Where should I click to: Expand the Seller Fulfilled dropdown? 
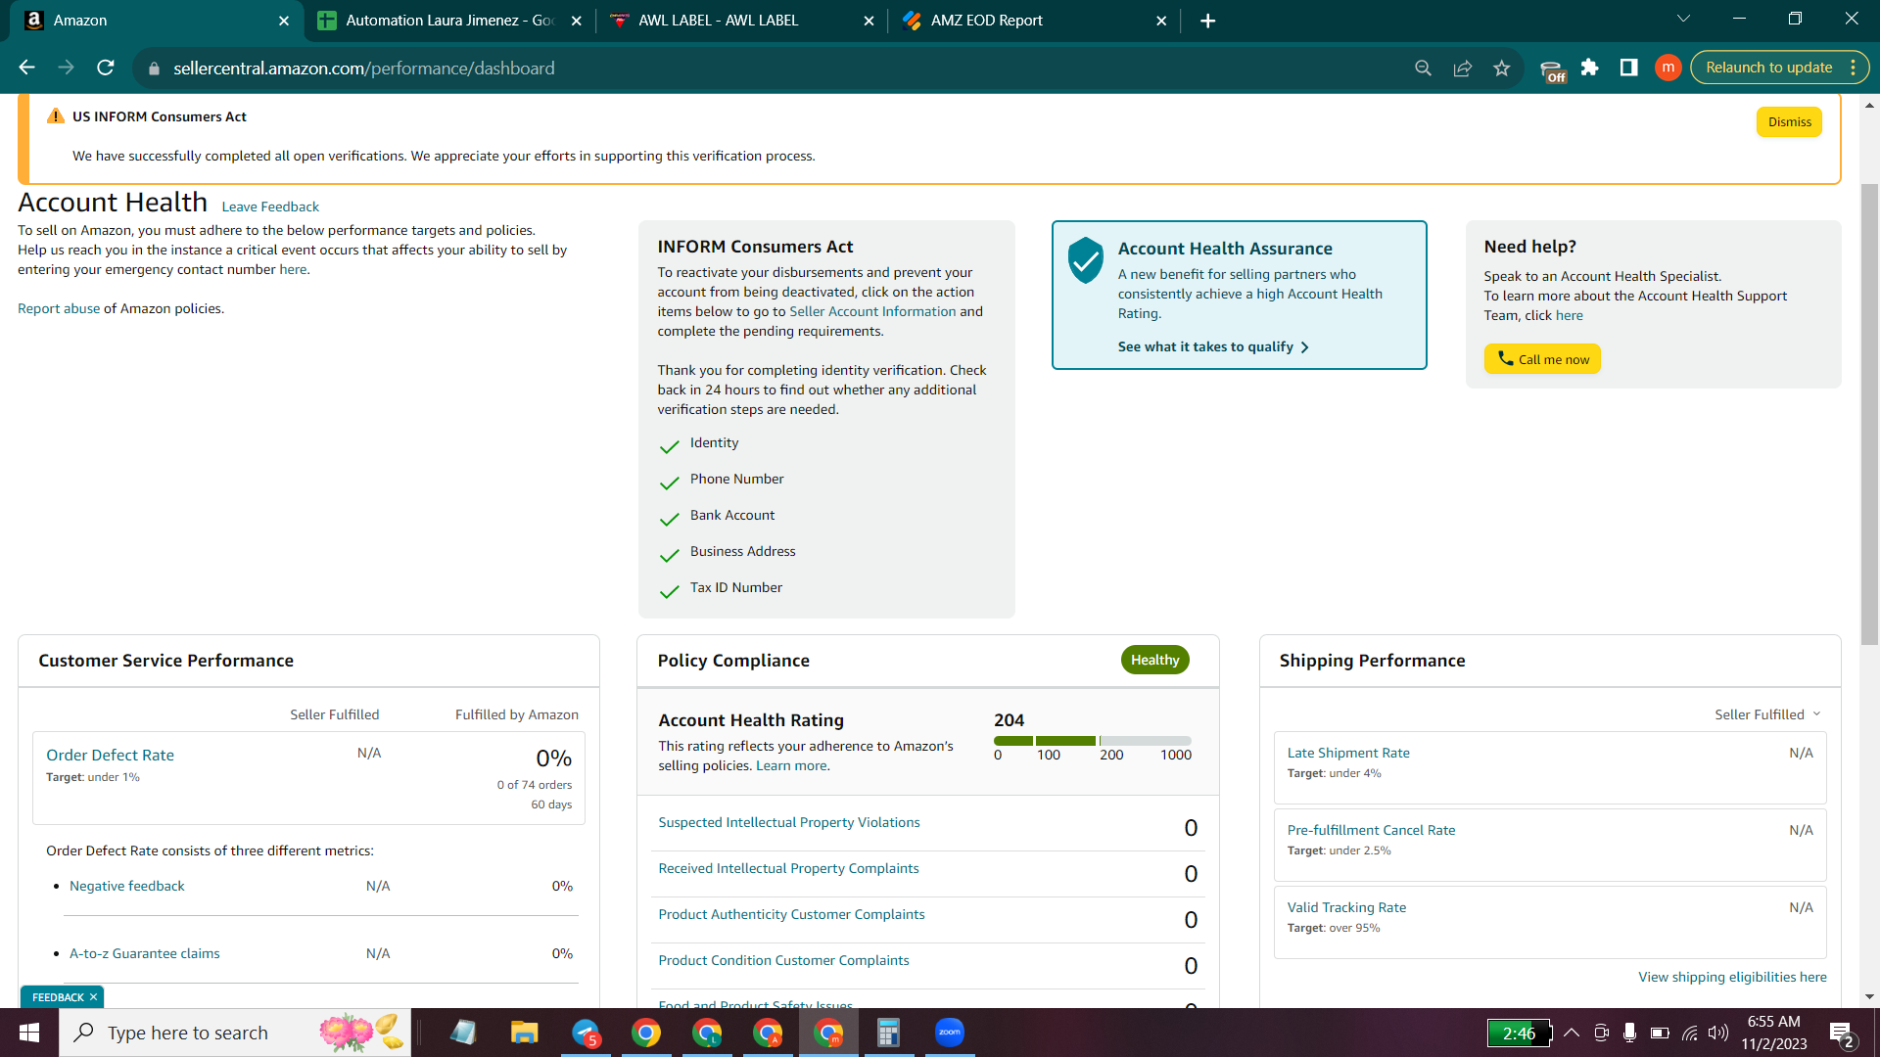coord(1767,714)
